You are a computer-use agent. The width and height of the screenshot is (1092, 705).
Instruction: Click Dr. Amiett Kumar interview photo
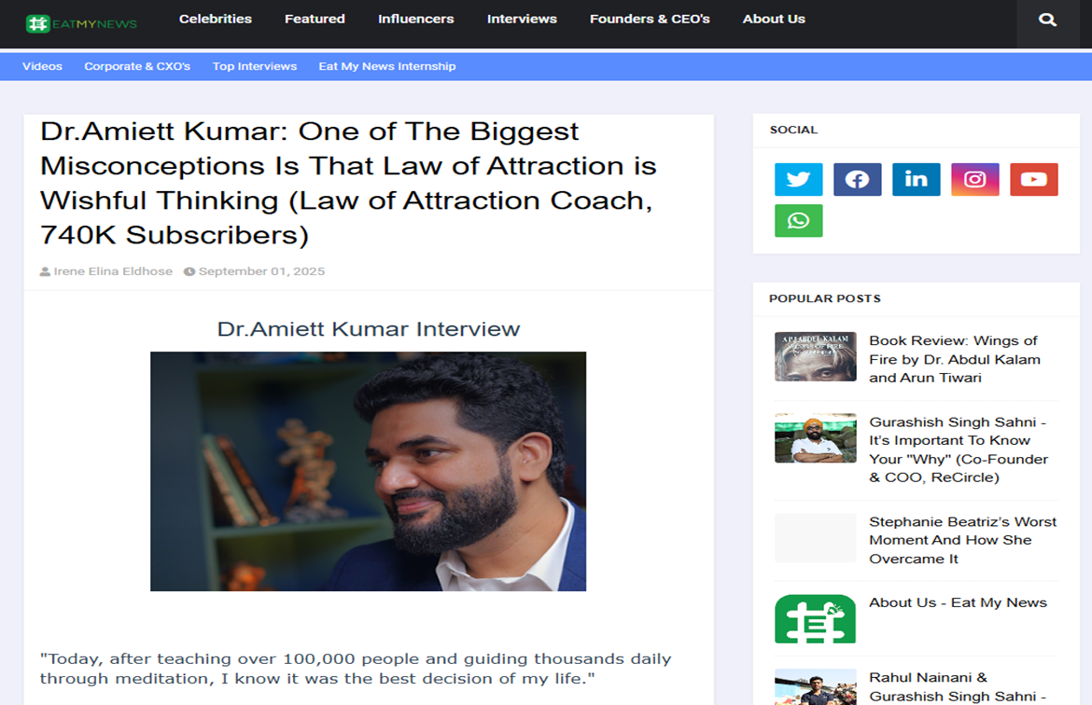click(x=368, y=471)
